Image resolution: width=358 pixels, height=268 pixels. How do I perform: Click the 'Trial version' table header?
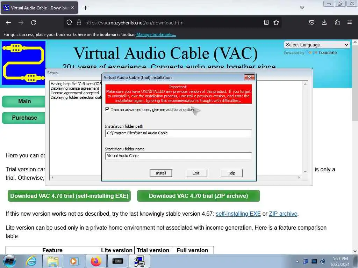tap(153, 250)
